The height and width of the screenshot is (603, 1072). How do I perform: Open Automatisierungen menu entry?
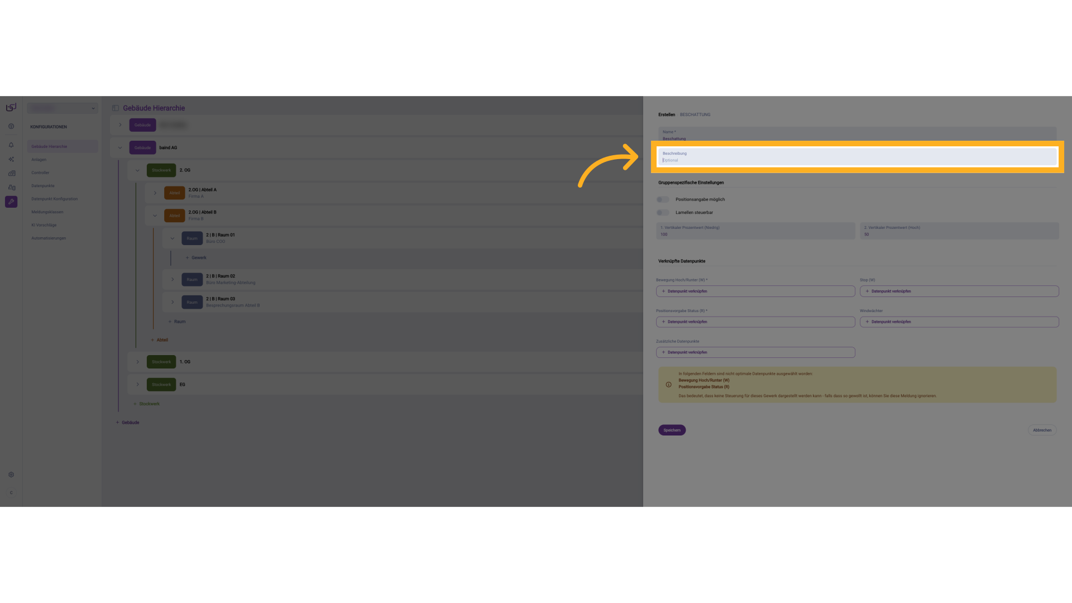pyautogui.click(x=49, y=238)
